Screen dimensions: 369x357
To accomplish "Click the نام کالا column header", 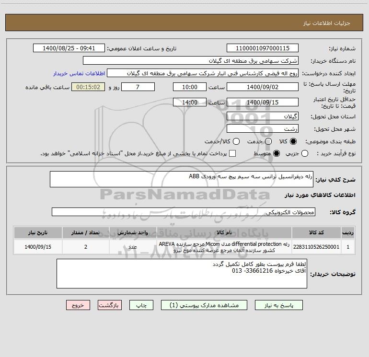I will point(224,232).
